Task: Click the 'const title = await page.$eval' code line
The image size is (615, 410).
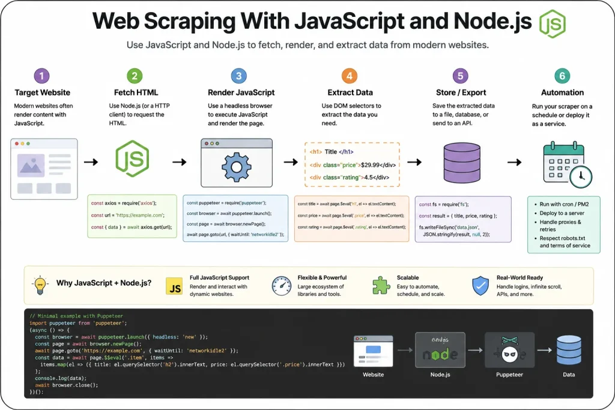Action: click(x=347, y=204)
